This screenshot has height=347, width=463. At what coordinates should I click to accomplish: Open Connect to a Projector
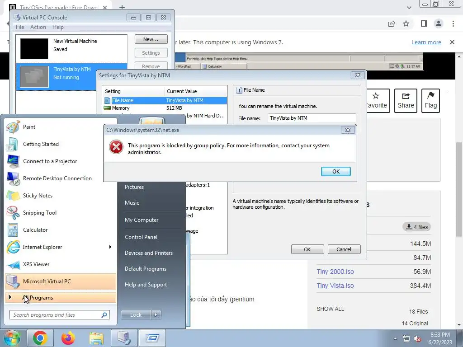tap(61, 161)
